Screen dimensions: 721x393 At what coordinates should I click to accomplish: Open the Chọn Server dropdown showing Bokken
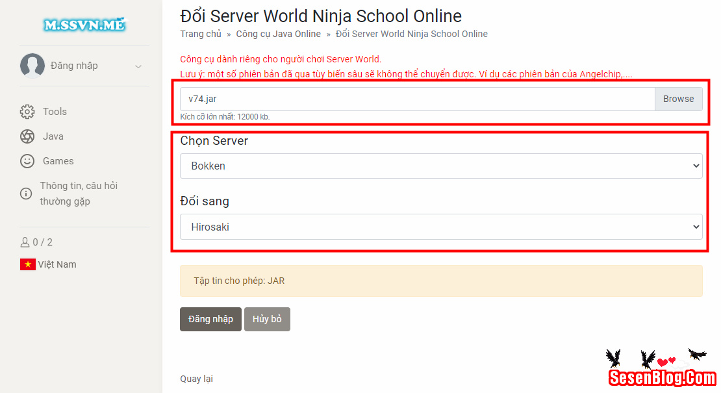point(440,166)
